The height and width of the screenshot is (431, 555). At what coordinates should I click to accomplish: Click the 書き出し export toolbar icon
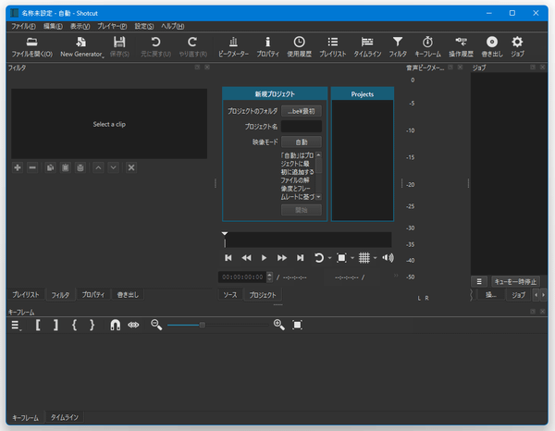pos(492,47)
